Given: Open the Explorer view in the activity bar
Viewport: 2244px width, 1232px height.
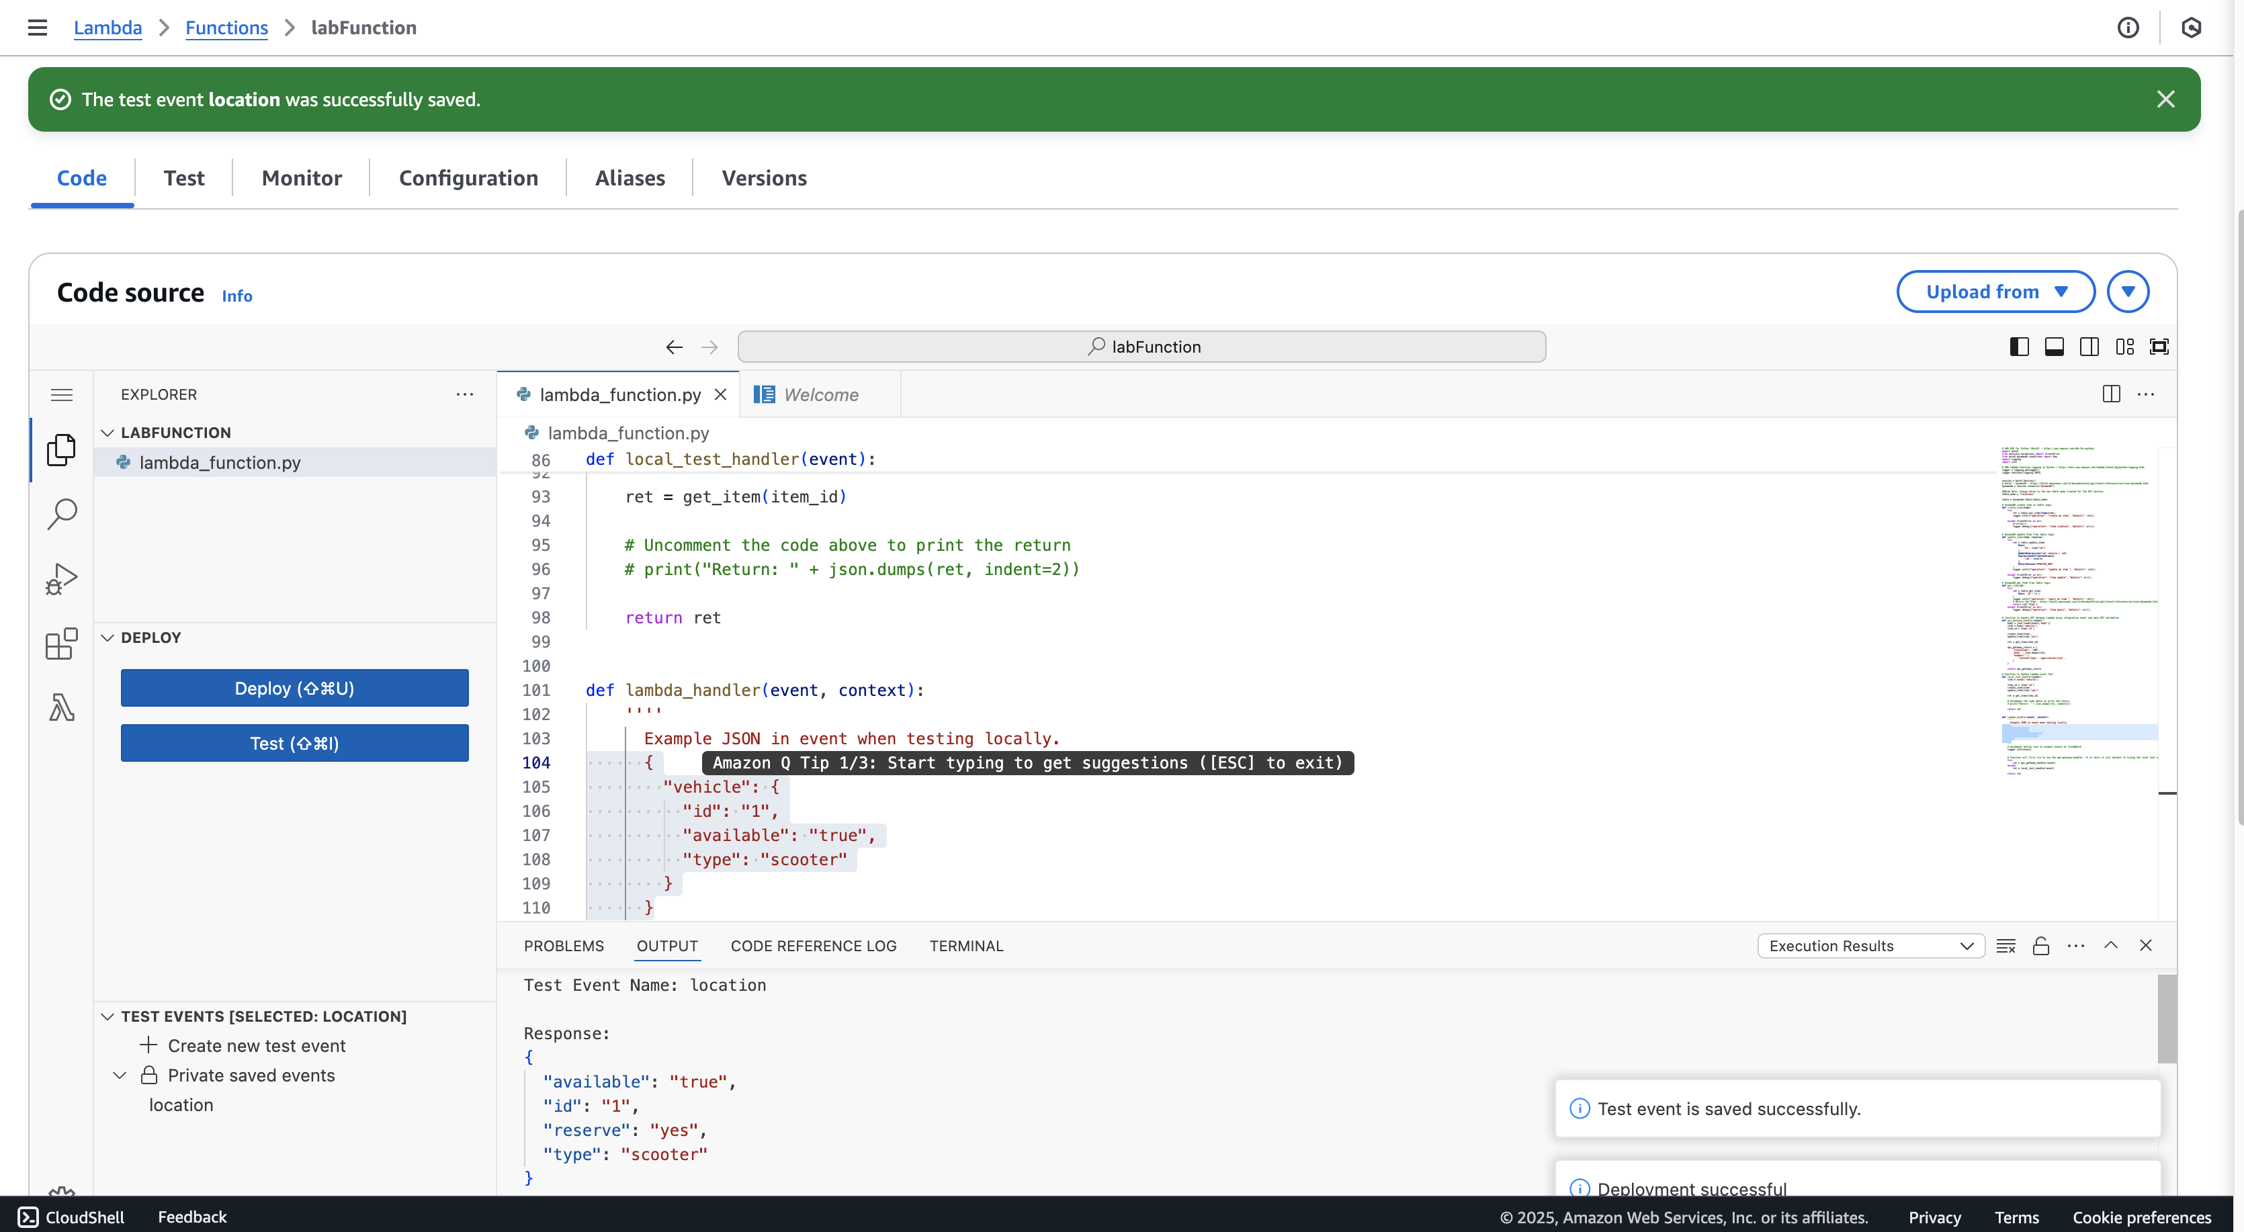Looking at the screenshot, I should click(62, 449).
